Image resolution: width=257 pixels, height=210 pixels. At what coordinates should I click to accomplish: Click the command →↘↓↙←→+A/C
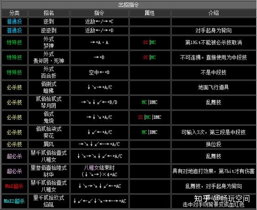[99, 144]
